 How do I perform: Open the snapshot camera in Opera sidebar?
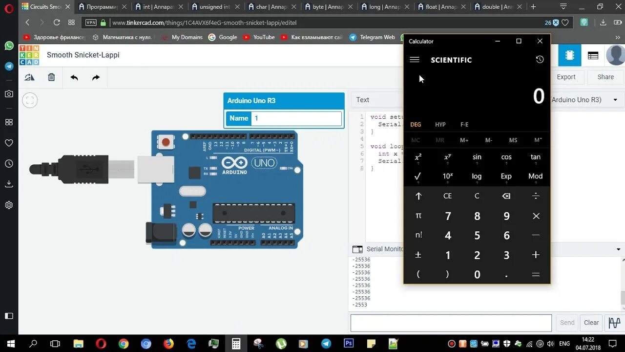point(9,94)
